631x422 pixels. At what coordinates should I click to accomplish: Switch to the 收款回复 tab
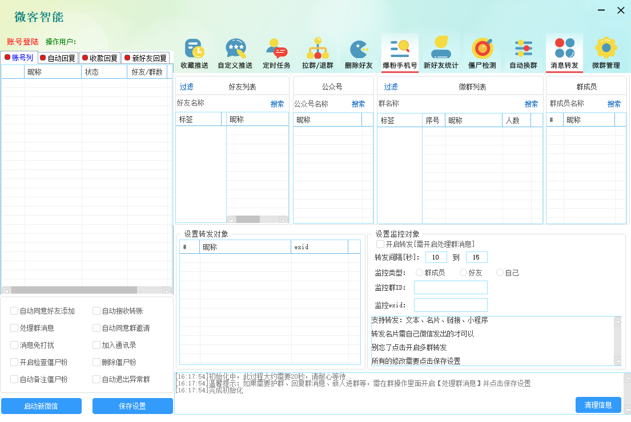point(100,58)
